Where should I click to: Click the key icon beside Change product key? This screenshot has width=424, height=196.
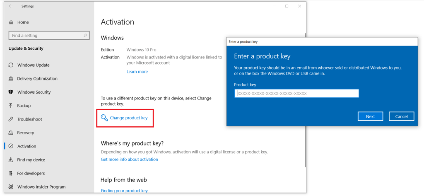point(104,118)
